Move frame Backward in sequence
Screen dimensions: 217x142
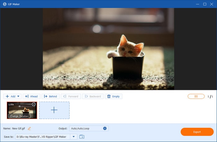[x=92, y=96]
